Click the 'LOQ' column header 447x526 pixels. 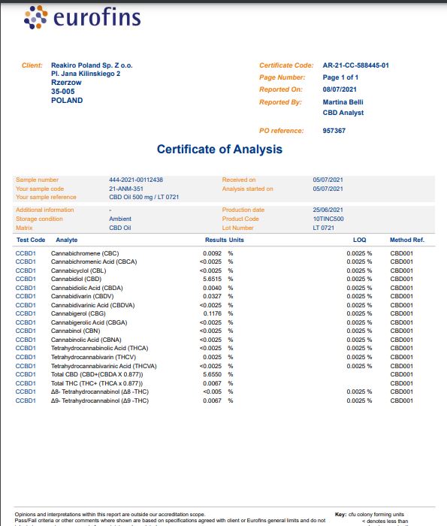tap(359, 240)
